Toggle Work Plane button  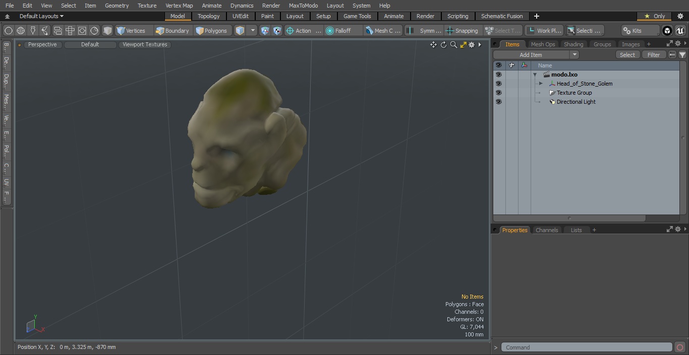click(544, 31)
